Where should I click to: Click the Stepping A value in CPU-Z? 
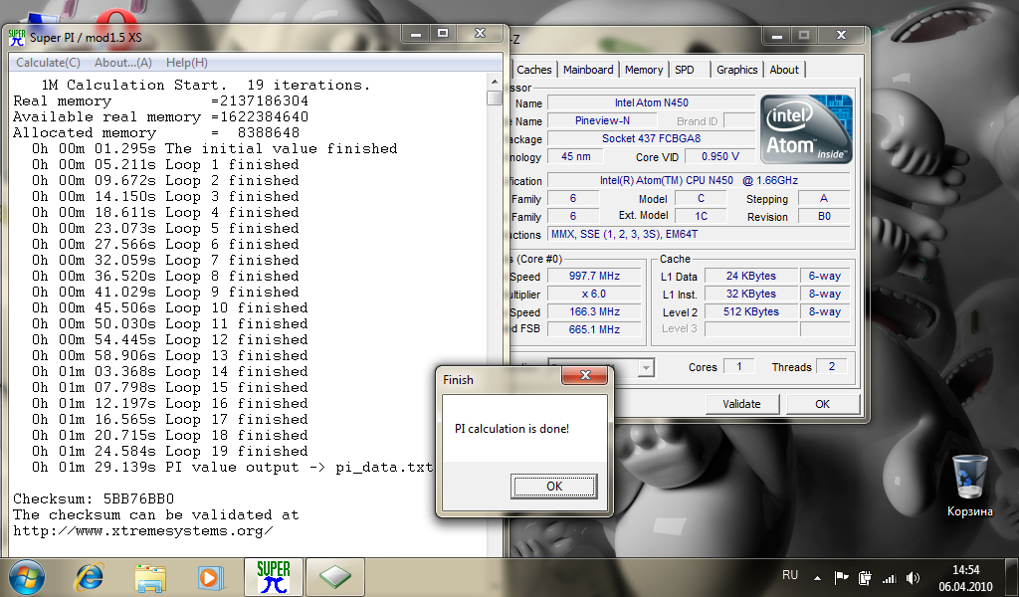click(824, 199)
